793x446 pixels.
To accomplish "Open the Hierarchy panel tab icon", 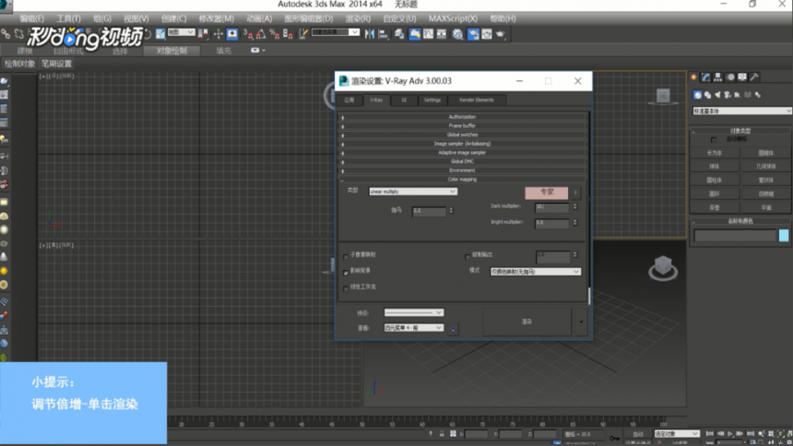I will coord(718,76).
